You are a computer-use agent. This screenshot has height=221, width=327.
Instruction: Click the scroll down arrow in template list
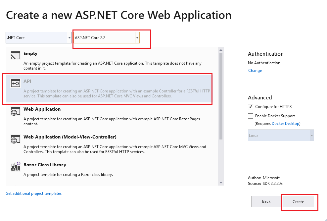[221, 183]
